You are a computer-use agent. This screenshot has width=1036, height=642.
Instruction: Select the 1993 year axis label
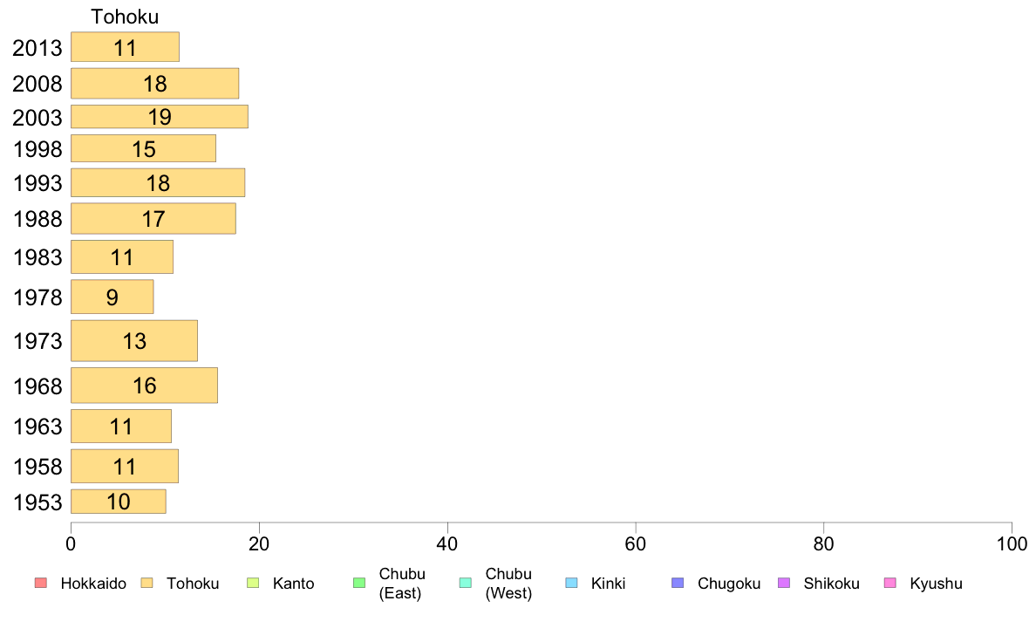(37, 183)
